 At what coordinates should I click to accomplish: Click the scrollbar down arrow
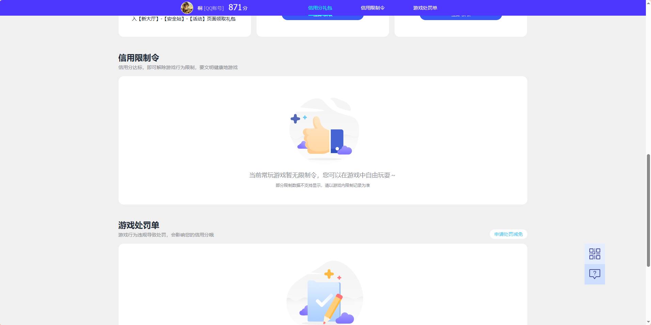pyautogui.click(x=648, y=322)
